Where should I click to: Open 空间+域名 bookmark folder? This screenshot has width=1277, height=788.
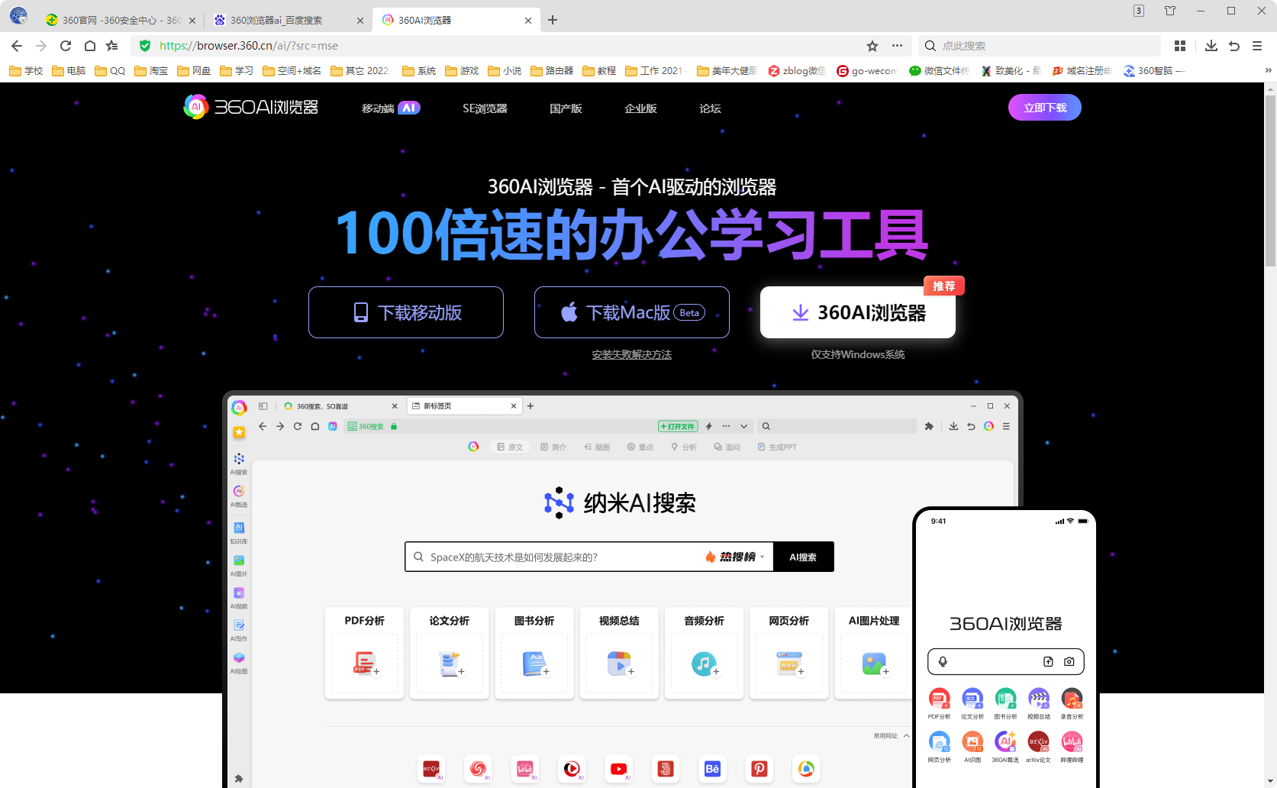click(292, 71)
